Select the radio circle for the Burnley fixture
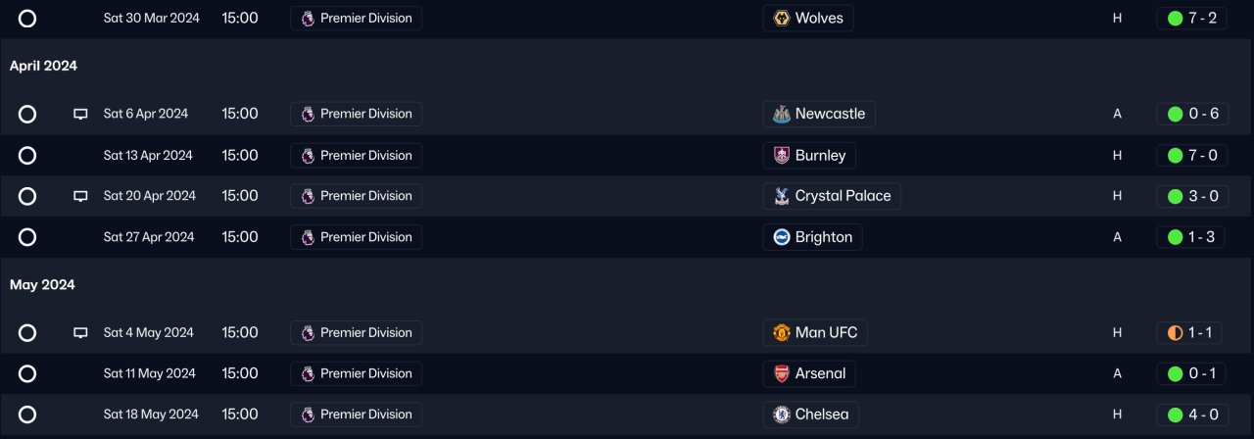1254x439 pixels. (27, 155)
